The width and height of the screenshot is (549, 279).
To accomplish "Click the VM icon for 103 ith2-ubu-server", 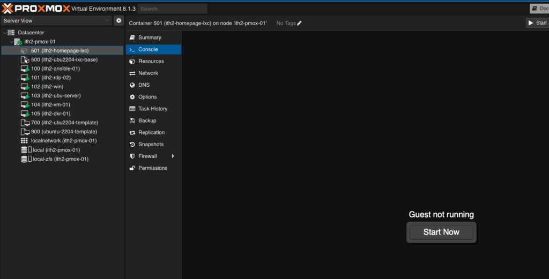I will click(25, 96).
